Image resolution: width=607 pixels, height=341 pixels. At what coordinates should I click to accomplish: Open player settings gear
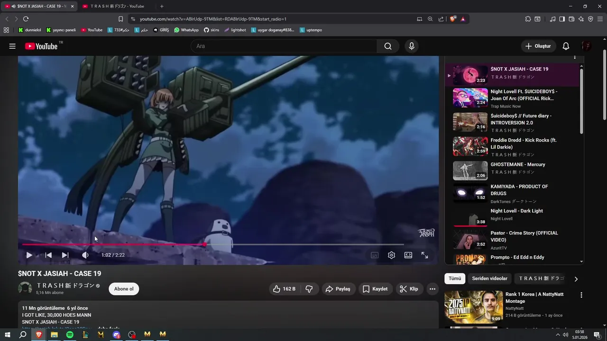point(391,255)
